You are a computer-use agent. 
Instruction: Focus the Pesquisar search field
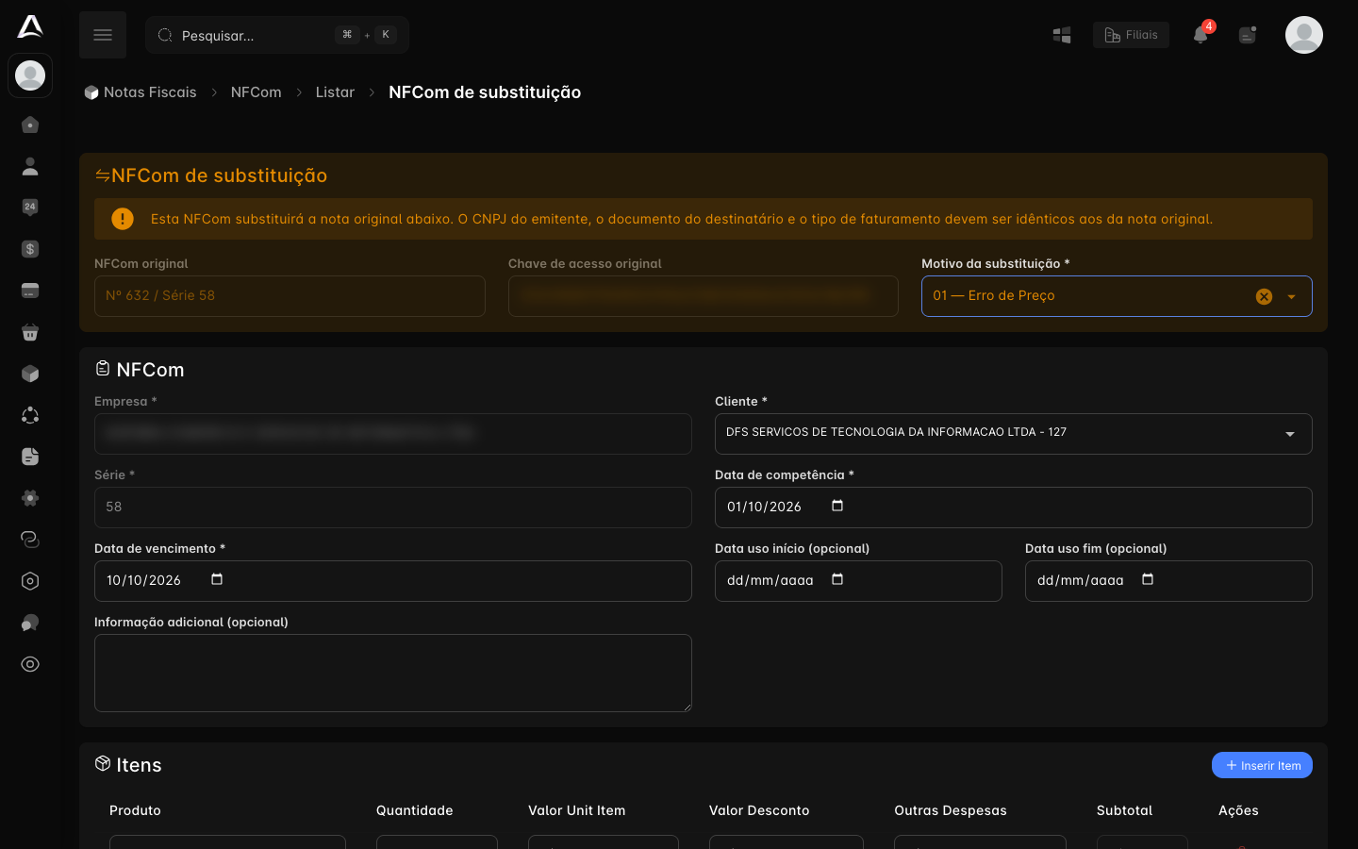tap(277, 35)
